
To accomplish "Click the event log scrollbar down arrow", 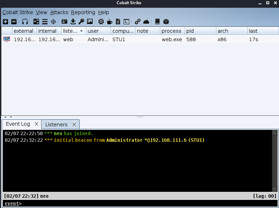I will [x=275, y=189].
